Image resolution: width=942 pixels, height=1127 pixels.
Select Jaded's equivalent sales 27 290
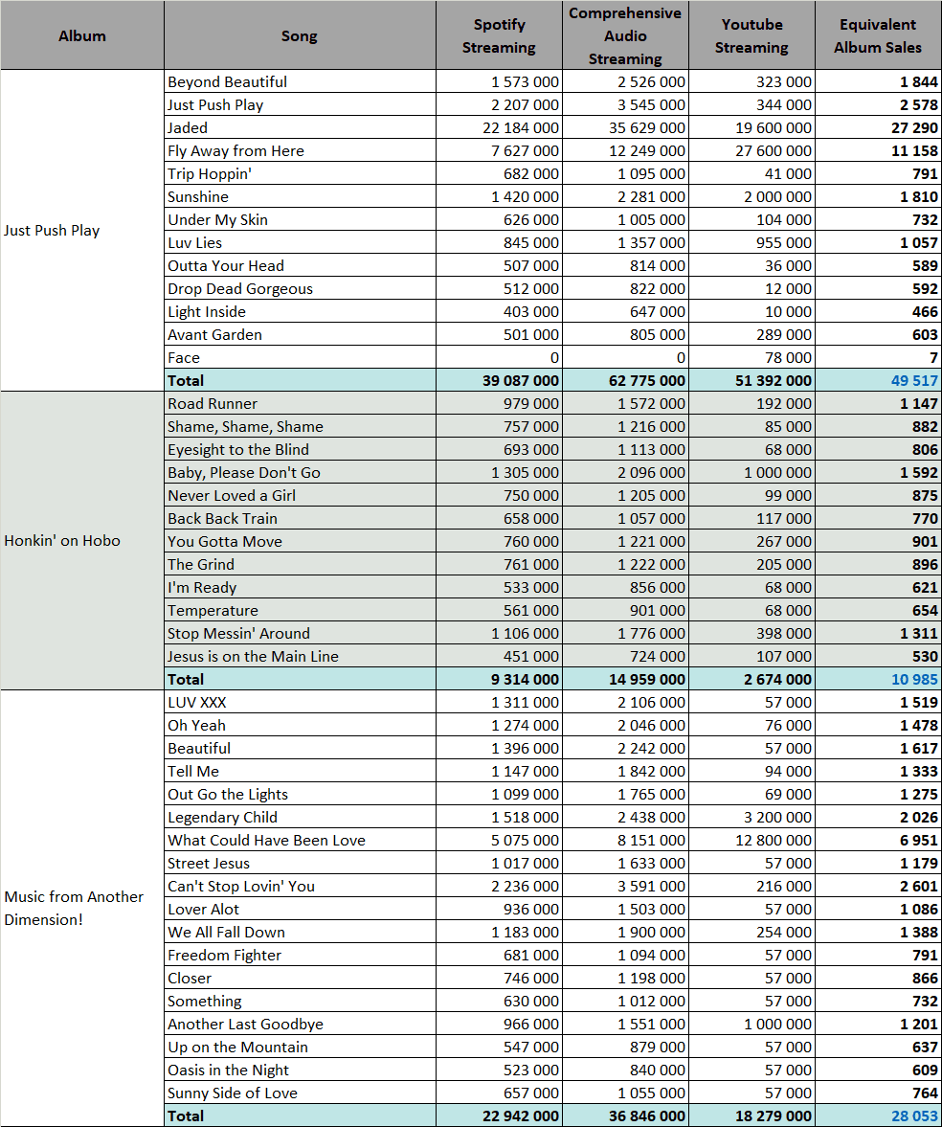878,128
